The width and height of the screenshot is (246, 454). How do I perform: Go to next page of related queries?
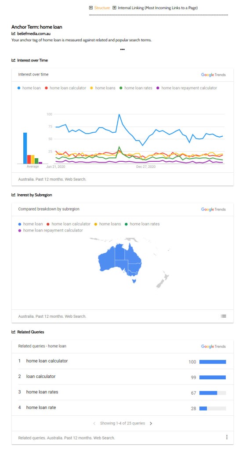[151, 423]
